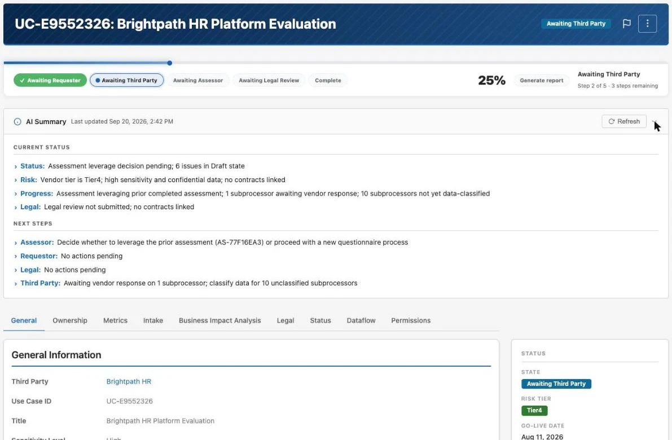Expand the Progress summary line

(16, 193)
